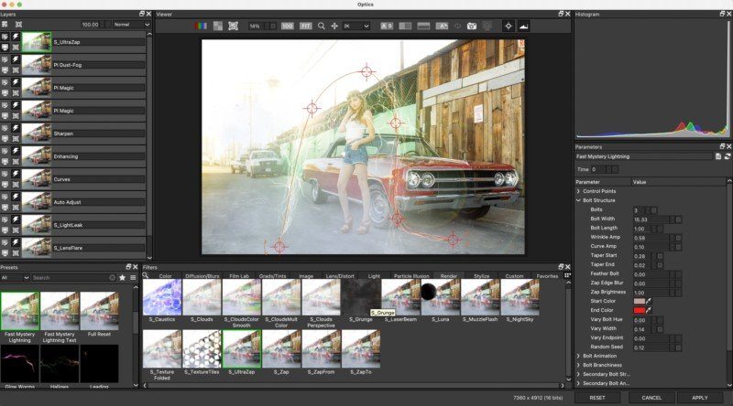Click the Start Color swatch
Image resolution: width=733 pixels, height=406 pixels.
640,301
